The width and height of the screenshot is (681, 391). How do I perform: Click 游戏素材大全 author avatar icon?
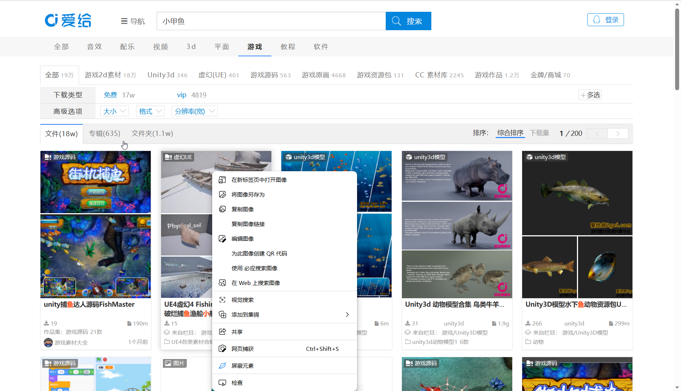48,342
